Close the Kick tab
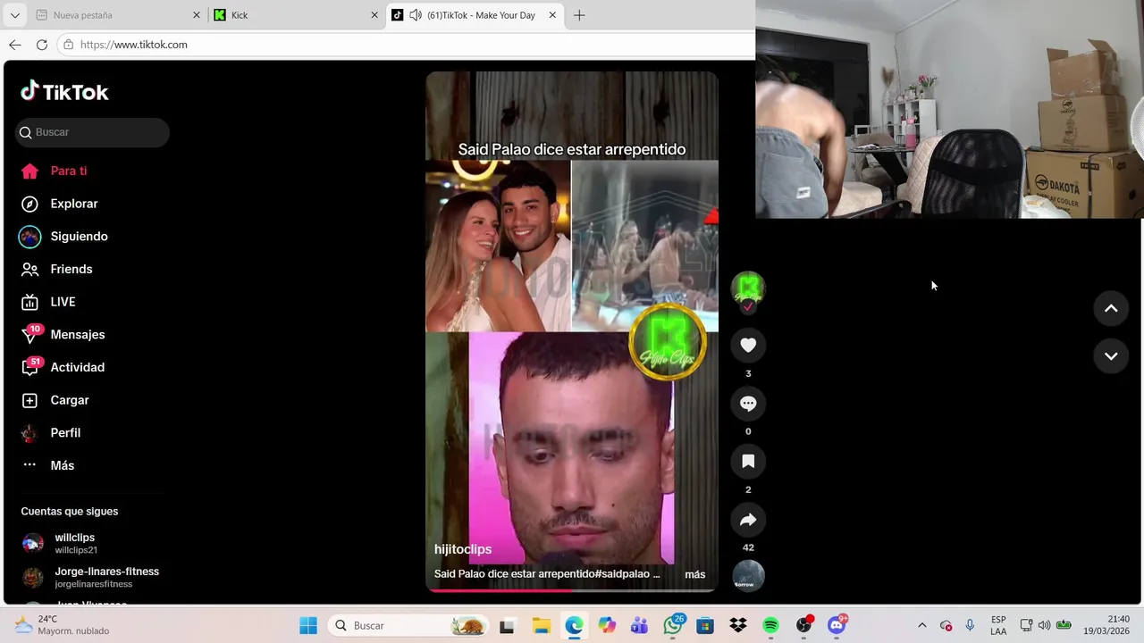The height and width of the screenshot is (643, 1144). [374, 15]
